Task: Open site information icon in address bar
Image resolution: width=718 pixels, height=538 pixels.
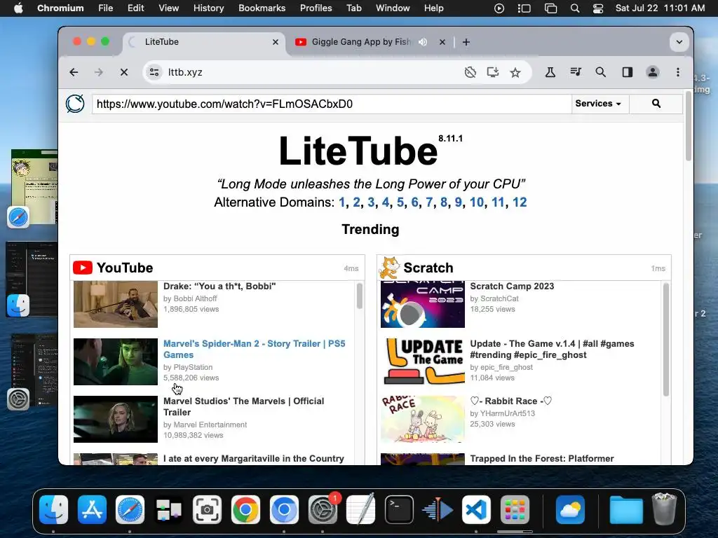Action: pyautogui.click(x=154, y=72)
